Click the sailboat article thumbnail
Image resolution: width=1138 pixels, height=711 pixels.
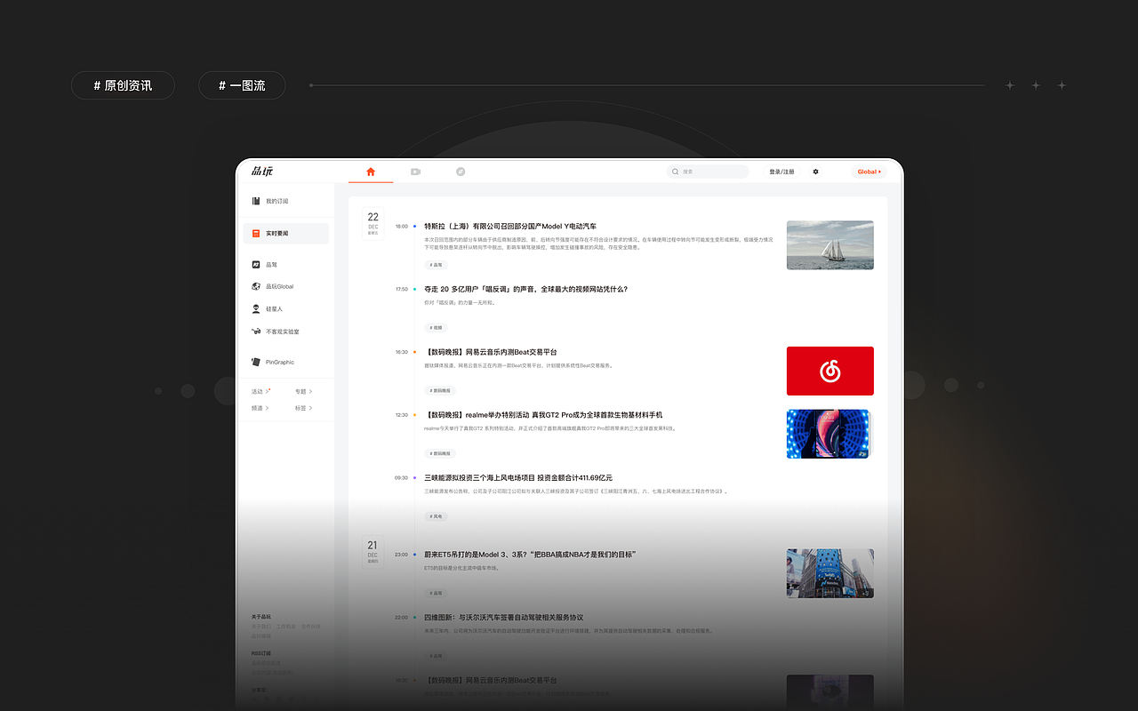point(830,245)
